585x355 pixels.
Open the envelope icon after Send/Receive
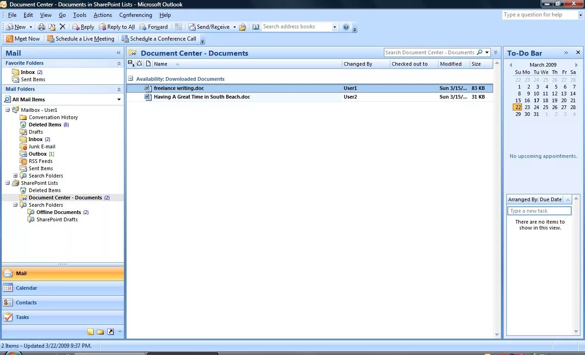pos(243,27)
